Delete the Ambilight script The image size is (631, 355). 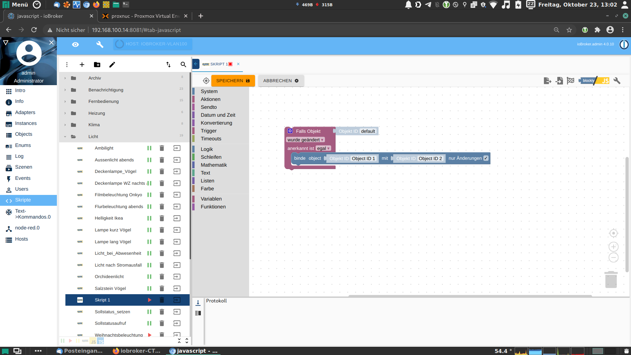pos(162,148)
